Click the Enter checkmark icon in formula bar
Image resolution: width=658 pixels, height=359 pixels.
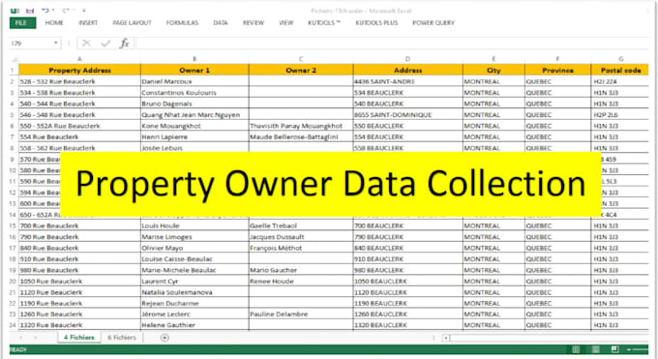tap(105, 44)
